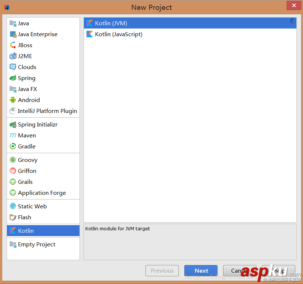
Task: Close the New Project dialog
Action: coord(294,5)
